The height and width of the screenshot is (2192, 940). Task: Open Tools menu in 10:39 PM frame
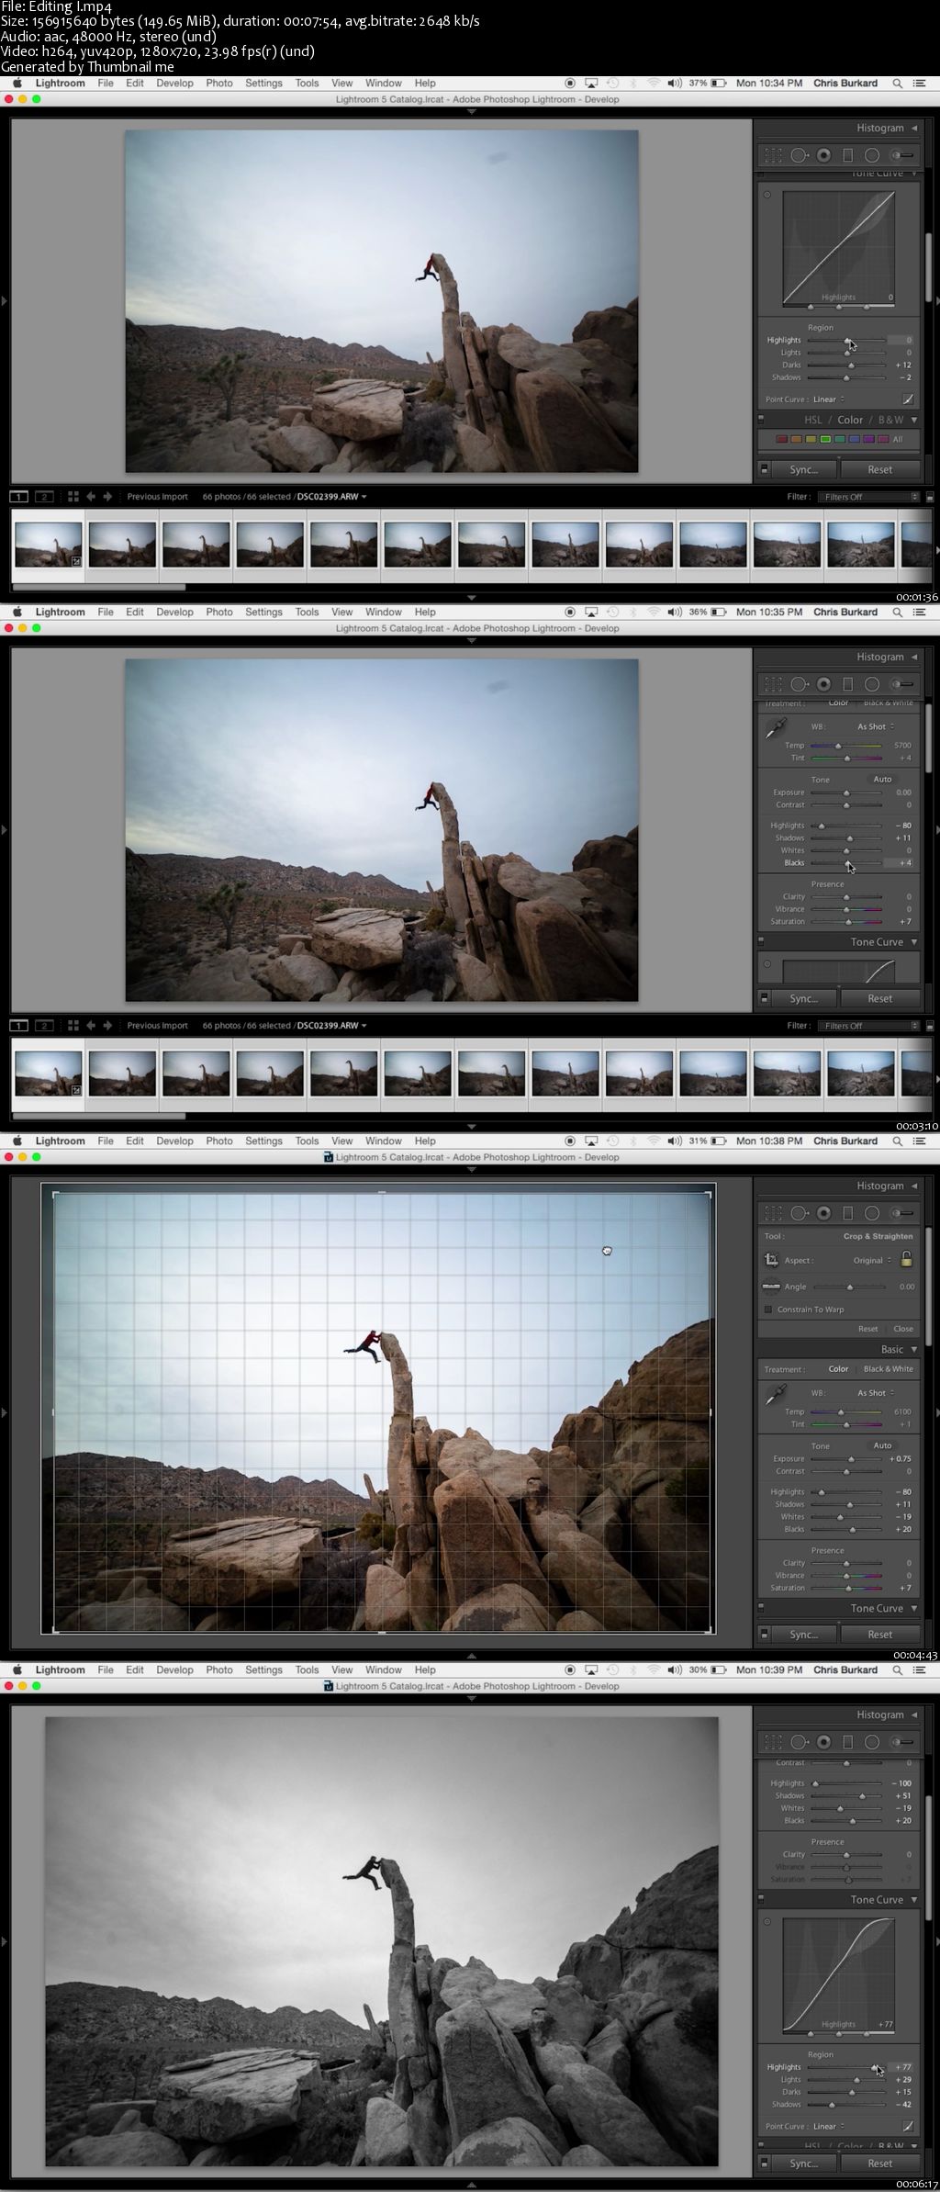coord(307,1669)
